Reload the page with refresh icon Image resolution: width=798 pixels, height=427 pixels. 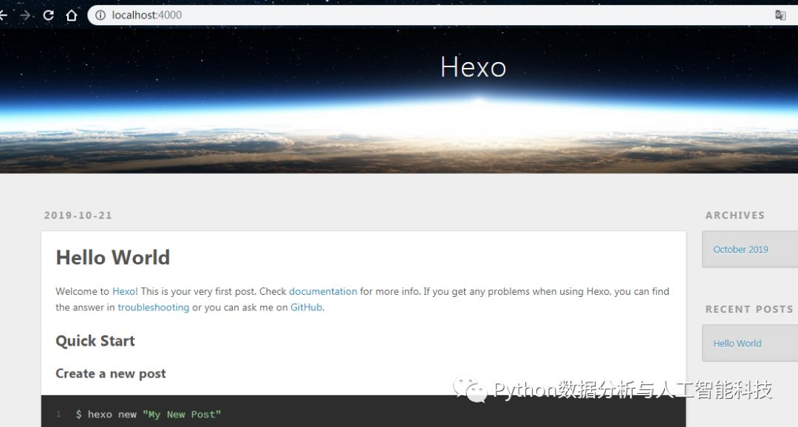click(x=48, y=16)
